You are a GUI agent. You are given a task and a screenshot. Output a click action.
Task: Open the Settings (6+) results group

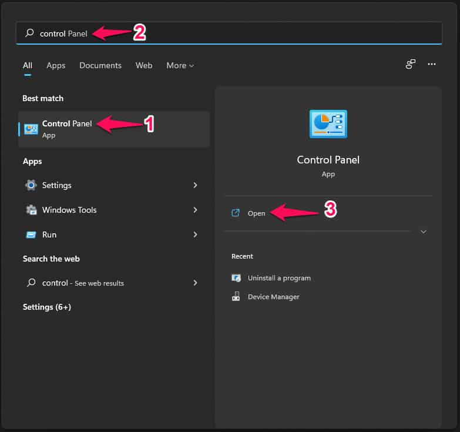(47, 307)
